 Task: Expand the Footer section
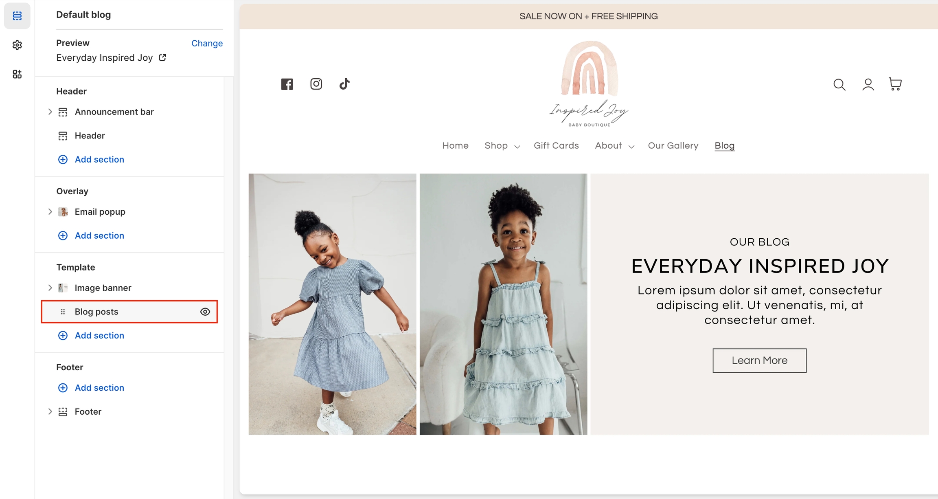pyautogui.click(x=50, y=411)
